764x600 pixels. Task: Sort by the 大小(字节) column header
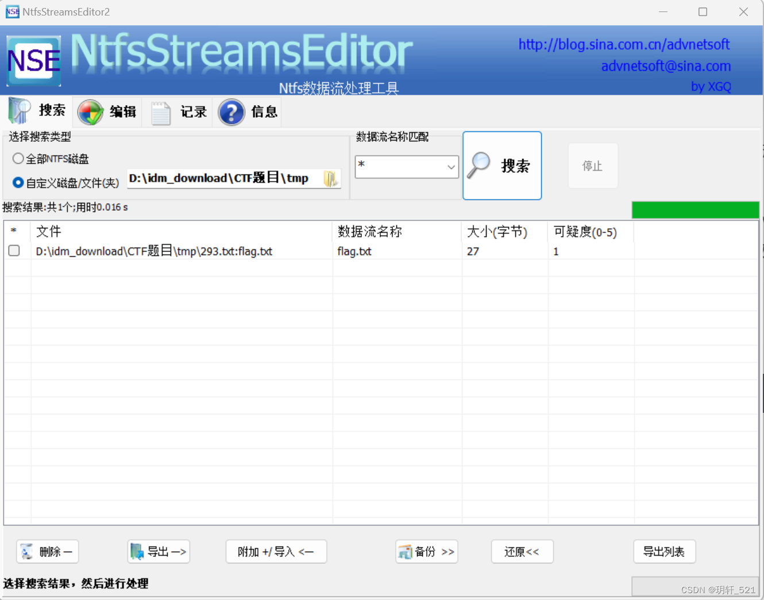(505, 231)
